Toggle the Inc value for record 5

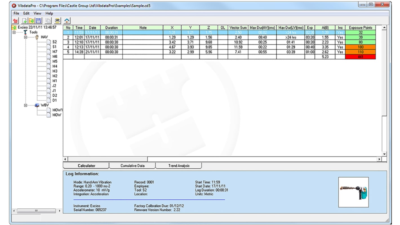coord(340,52)
